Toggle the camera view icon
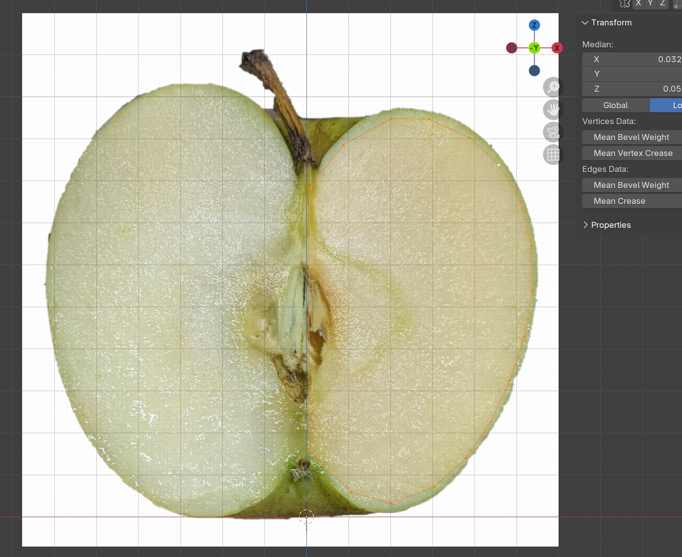 point(553,132)
